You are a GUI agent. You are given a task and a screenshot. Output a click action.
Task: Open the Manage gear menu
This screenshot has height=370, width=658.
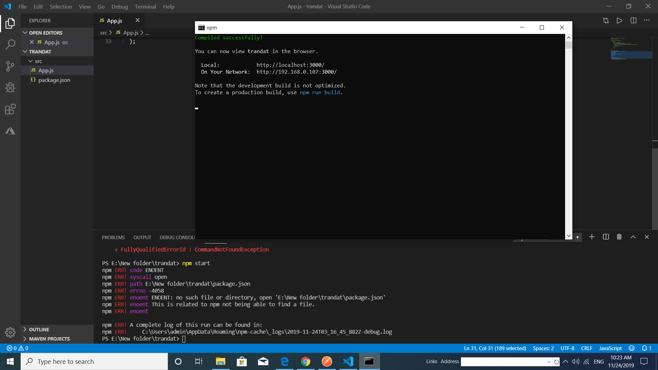pyautogui.click(x=10, y=332)
